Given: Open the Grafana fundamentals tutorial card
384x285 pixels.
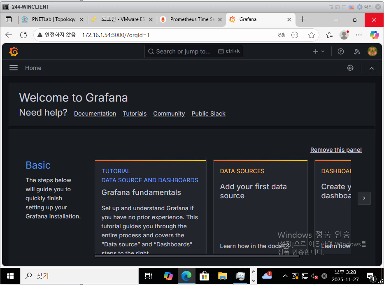Looking at the screenshot, I should coord(151,207).
